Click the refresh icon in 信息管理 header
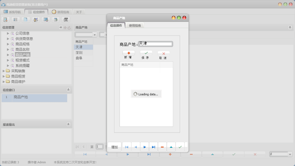Screen dimensions: 295x166 tap(69, 27)
